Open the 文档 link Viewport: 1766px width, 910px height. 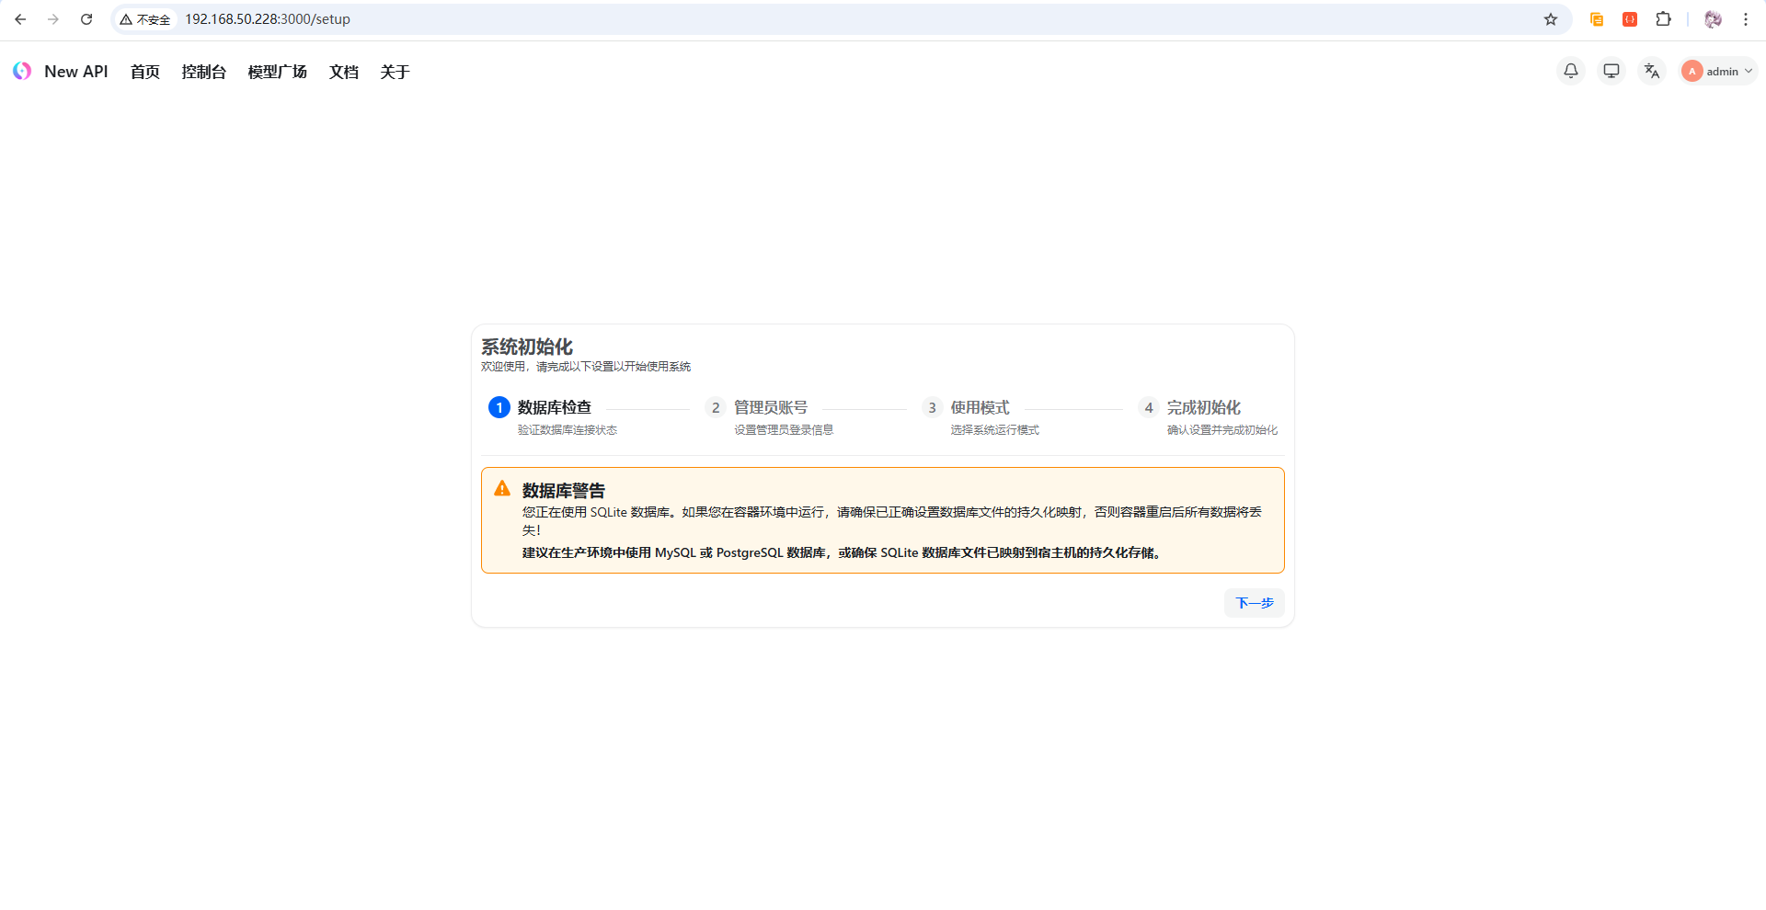point(343,72)
